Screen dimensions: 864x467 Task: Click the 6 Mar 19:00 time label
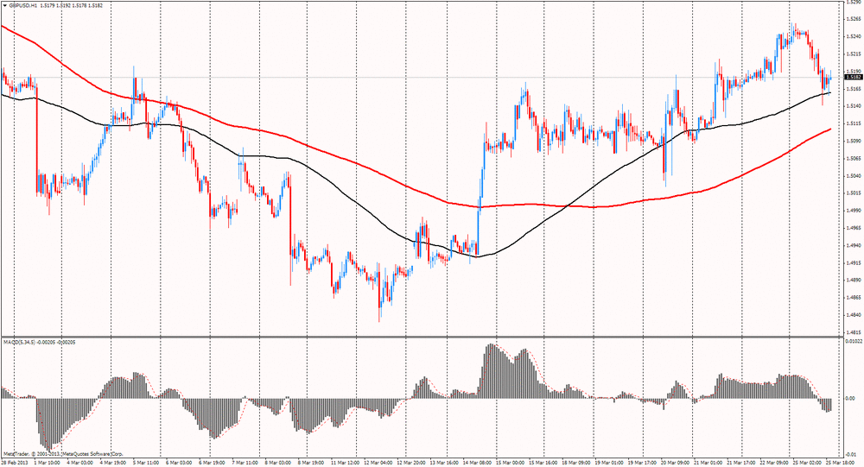coord(213,463)
